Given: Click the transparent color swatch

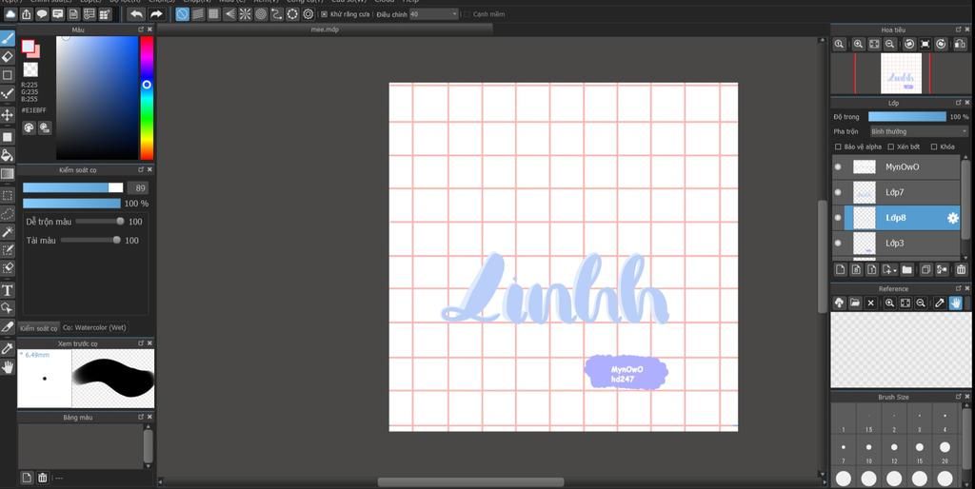Looking at the screenshot, I should [30, 68].
